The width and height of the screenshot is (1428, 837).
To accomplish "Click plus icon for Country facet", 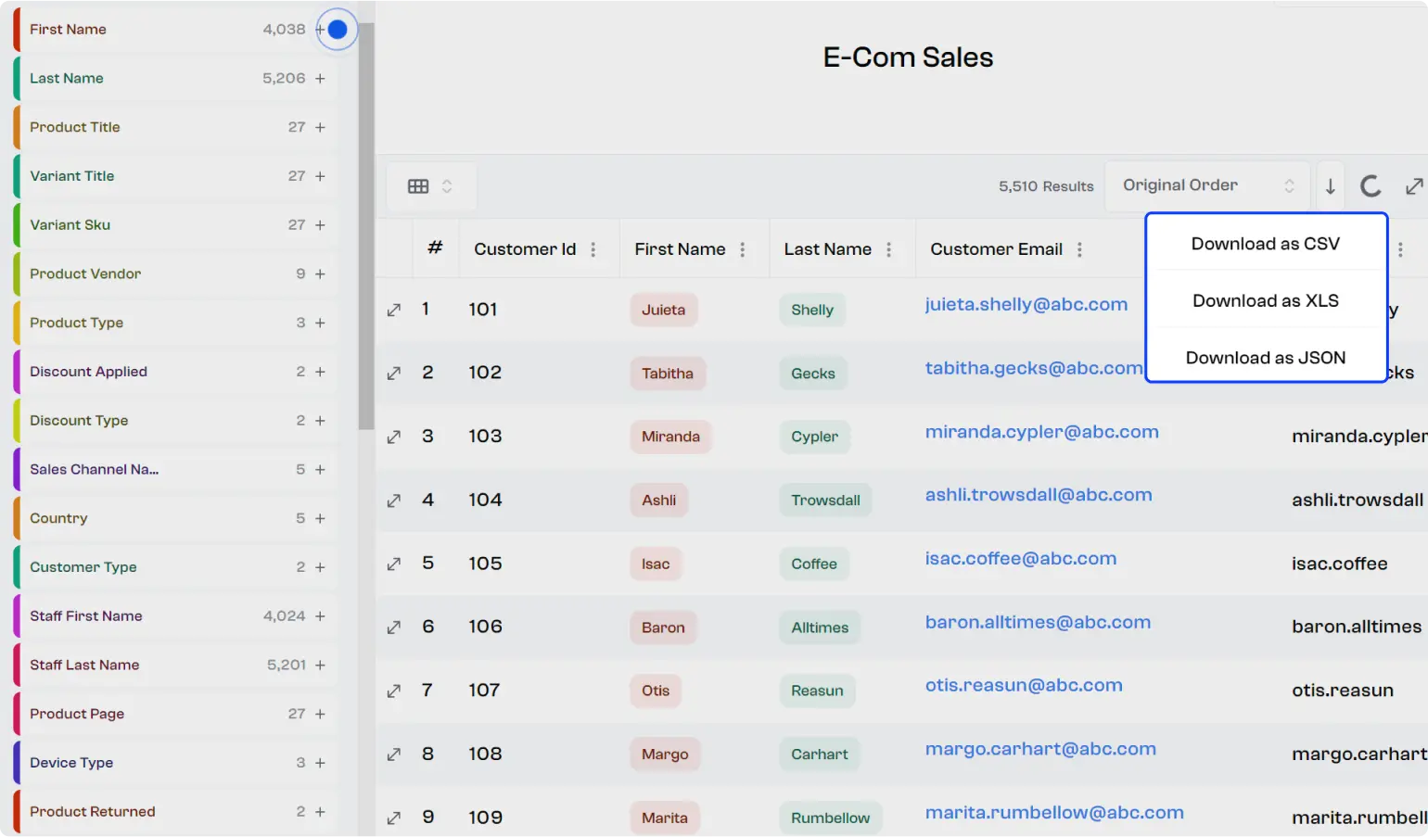I will (x=320, y=519).
